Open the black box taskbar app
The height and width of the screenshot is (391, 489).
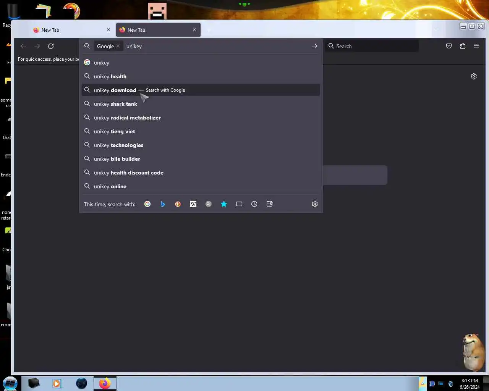pyautogui.click(x=34, y=383)
